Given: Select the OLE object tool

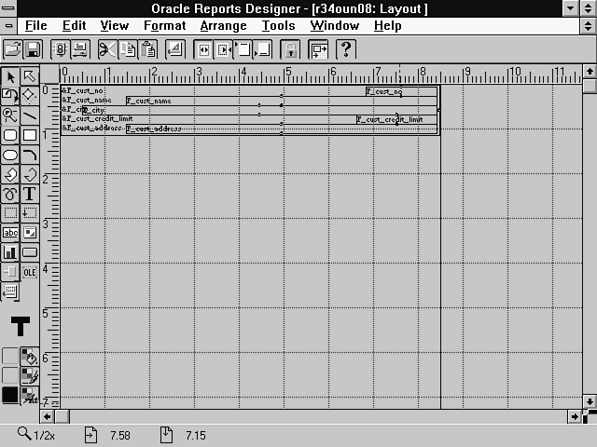Looking at the screenshot, I should pos(30,272).
